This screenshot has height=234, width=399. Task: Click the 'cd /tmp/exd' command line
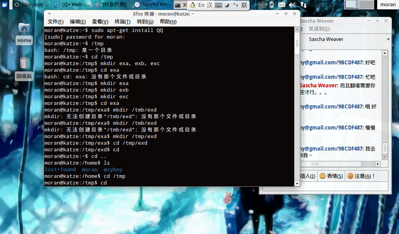coord(96,143)
